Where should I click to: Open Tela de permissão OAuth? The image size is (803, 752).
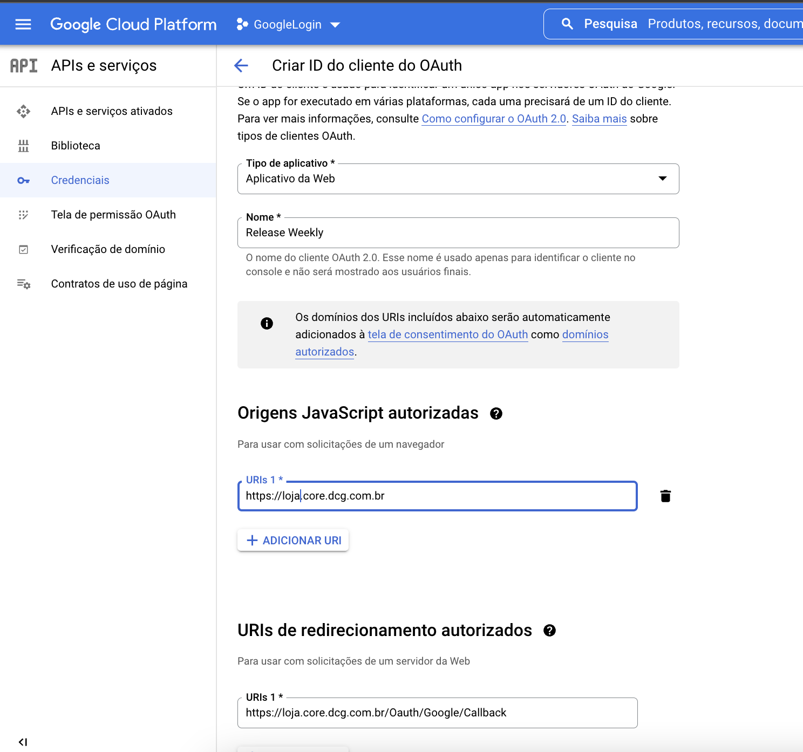(108, 215)
